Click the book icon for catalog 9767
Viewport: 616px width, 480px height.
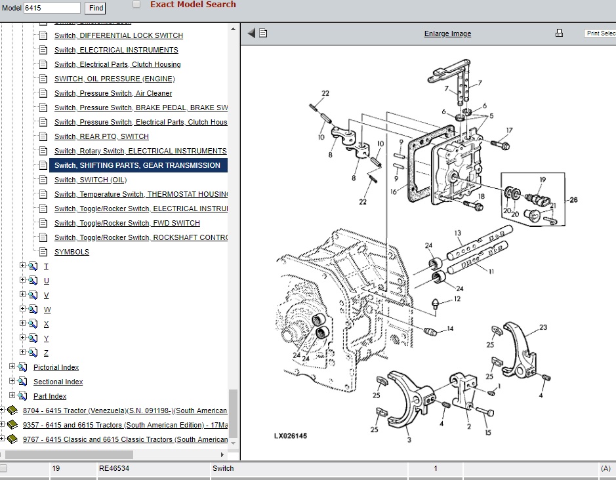12,439
